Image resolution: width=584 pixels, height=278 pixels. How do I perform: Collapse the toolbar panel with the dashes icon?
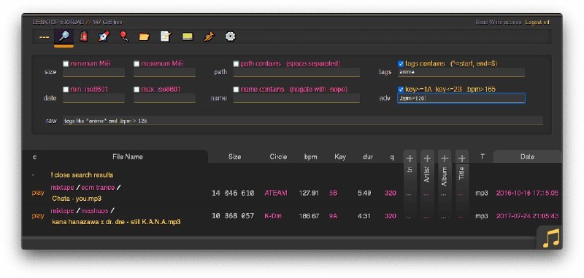(x=44, y=37)
